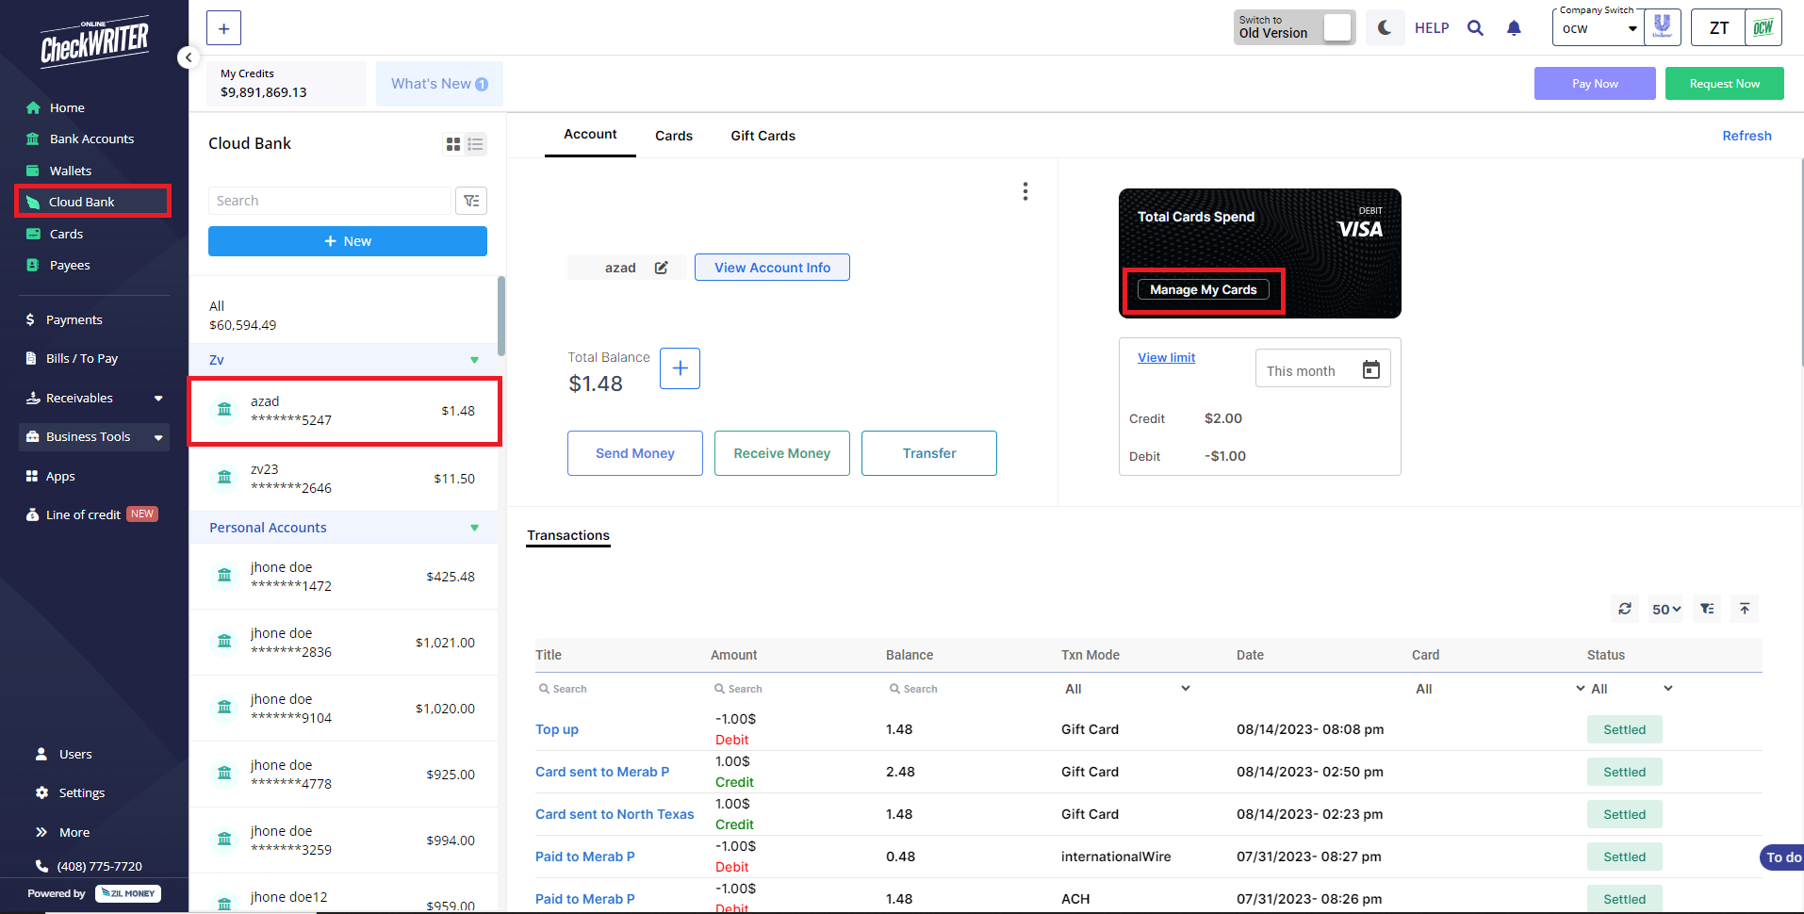Collapse the sidebar with the chevron arrow

pos(188,57)
